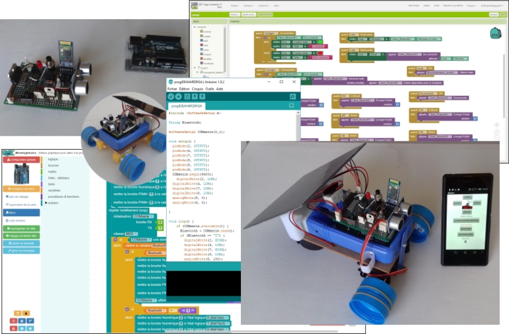Viewport: 509px width, 334px height.
Task: Select the 'variables' block category in Blockly@rduino
Action: point(54,190)
